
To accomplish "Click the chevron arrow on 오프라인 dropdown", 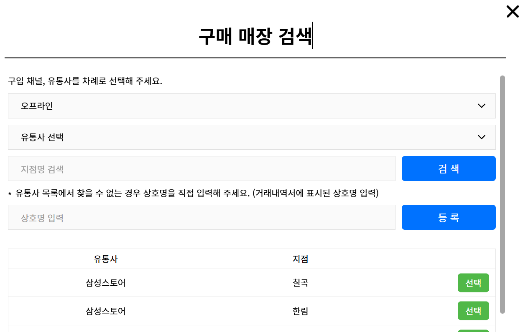I will (482, 106).
